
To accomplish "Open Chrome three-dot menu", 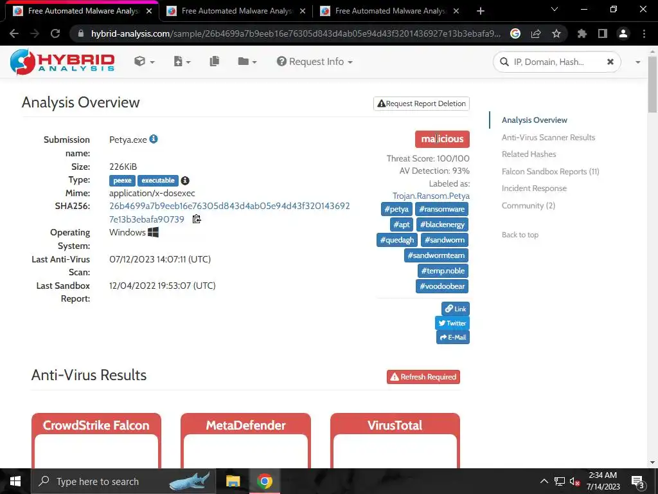I will [x=644, y=33].
